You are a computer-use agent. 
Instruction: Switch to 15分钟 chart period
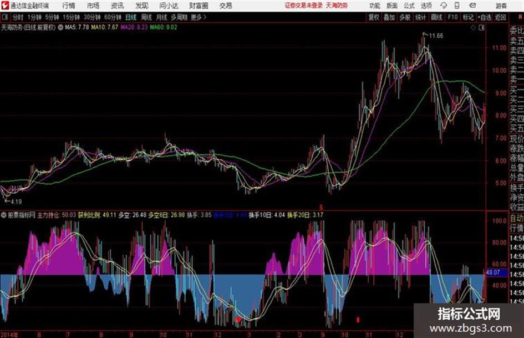click(72, 17)
